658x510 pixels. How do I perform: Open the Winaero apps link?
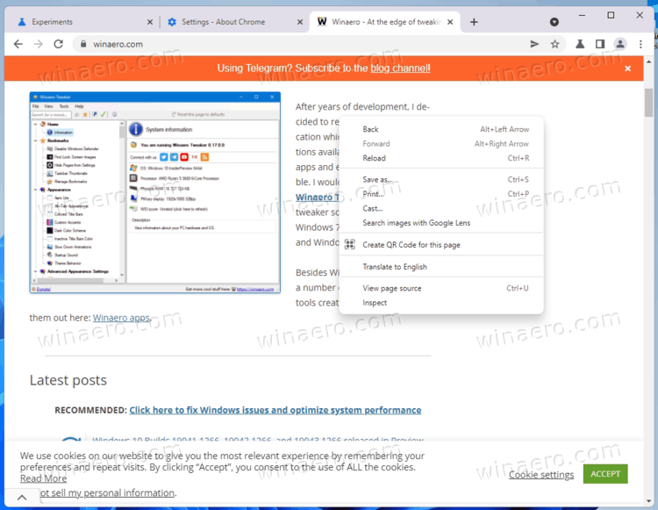pos(121,318)
